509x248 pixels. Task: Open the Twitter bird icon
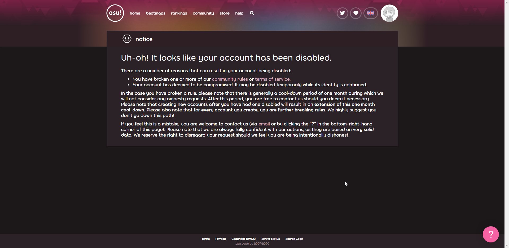[x=342, y=13]
